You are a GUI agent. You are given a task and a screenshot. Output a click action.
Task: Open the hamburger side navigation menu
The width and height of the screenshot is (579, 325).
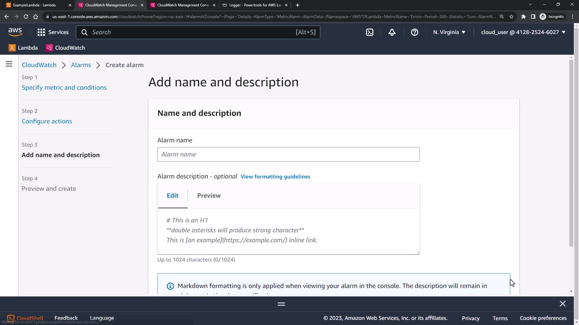[9, 64]
